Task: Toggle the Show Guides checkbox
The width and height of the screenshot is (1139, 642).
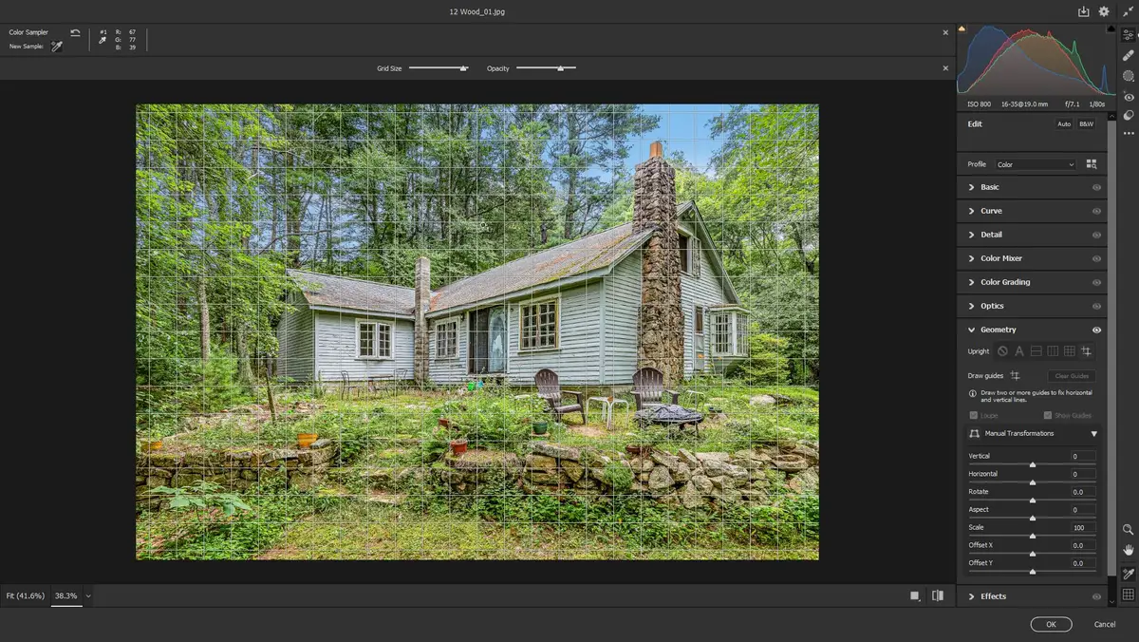Action: point(1048,415)
